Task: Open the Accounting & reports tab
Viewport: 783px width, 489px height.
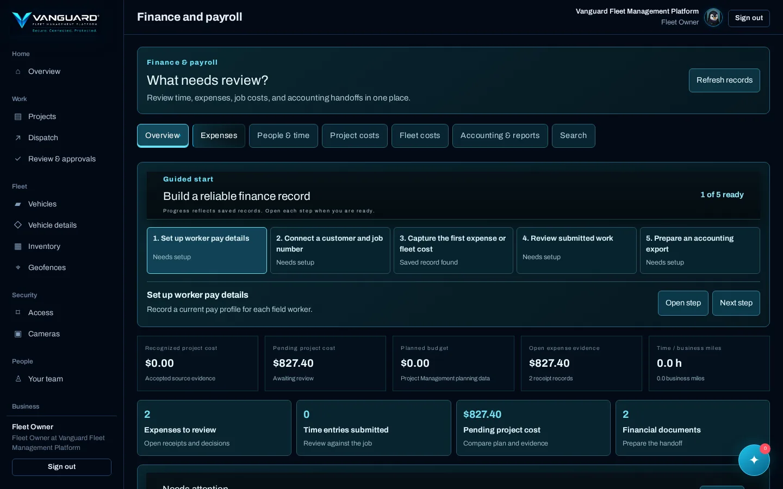Action: click(500, 136)
